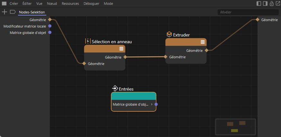Screen dimensions: 281x137
Task: Click the plus icon to add a node
Action: coord(5,12)
